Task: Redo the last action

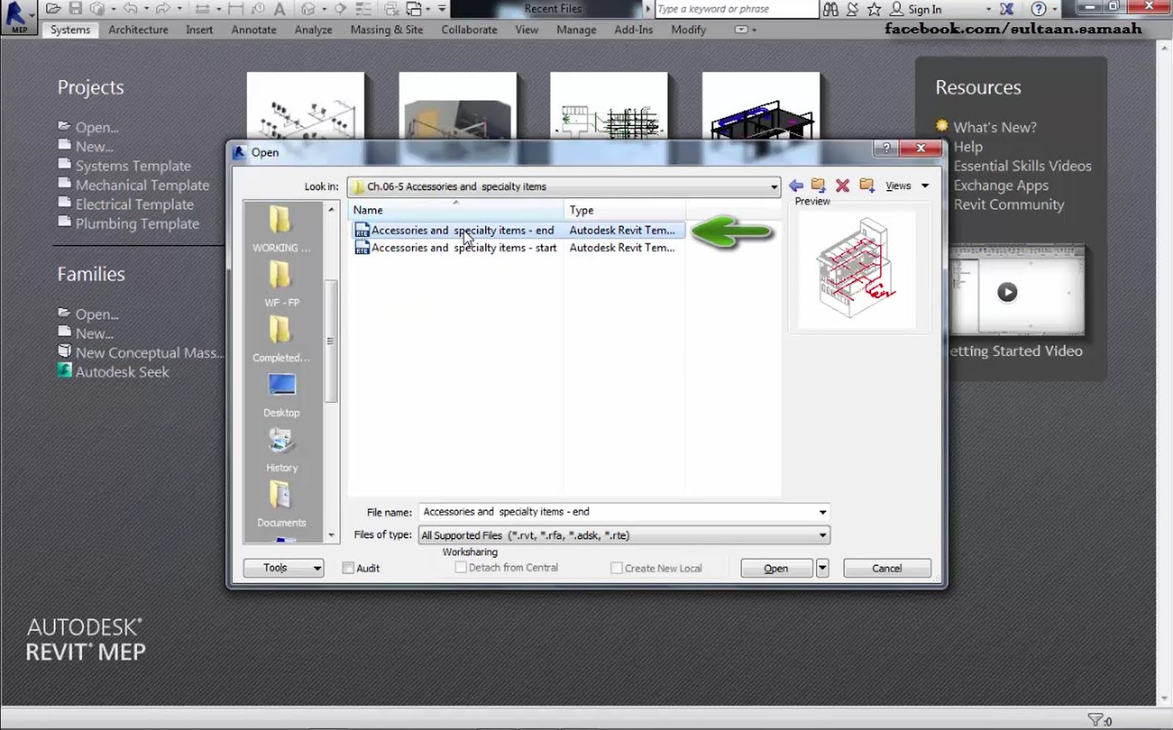Action: [164, 8]
